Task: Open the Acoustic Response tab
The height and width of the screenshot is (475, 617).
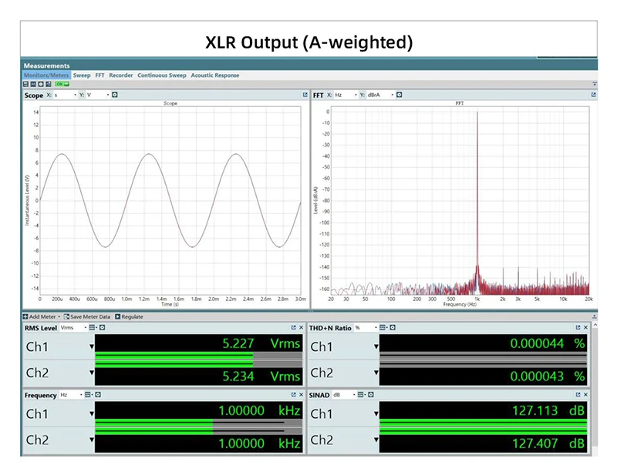Action: (215, 75)
